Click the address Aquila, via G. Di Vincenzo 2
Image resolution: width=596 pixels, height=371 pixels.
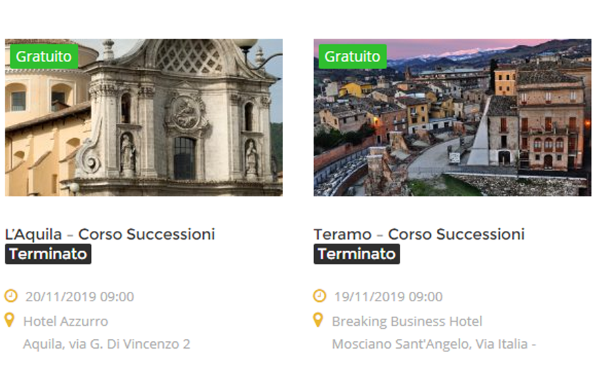pyautogui.click(x=106, y=344)
